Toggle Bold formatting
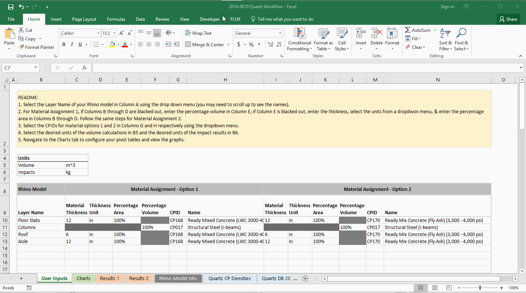The image size is (526, 293). click(x=64, y=44)
